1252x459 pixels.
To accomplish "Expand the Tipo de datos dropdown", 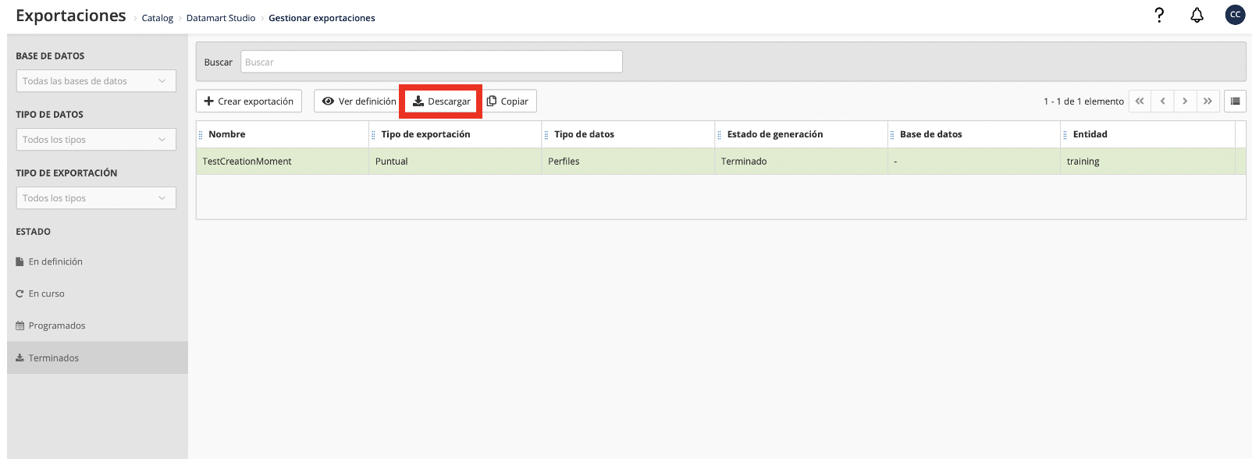I will [x=96, y=140].
